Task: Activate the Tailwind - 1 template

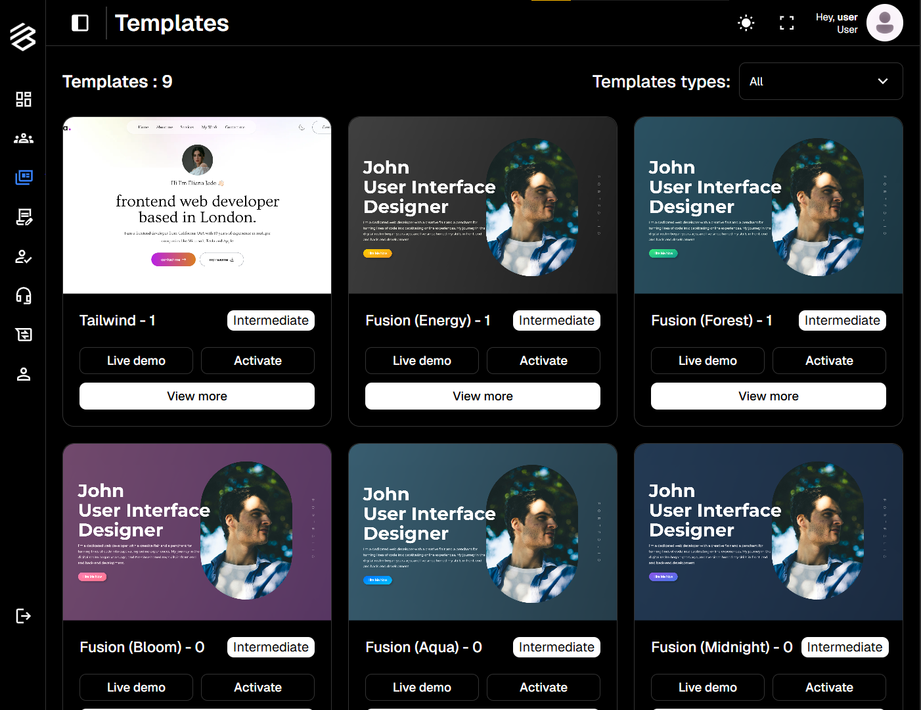Action: click(x=258, y=361)
